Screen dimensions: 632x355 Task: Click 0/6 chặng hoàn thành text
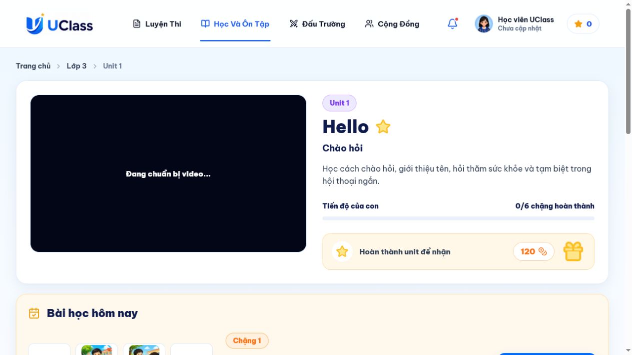(x=555, y=206)
